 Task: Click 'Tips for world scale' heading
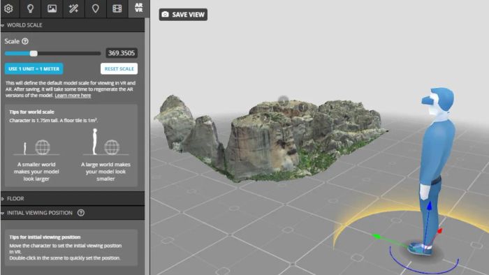tap(32, 112)
